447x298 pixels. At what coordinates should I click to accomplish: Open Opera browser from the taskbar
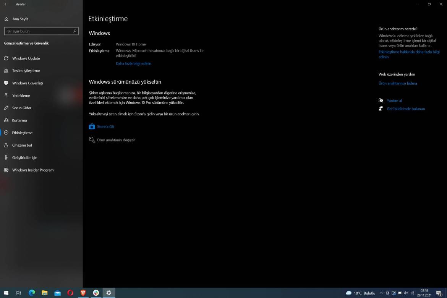[70, 293]
